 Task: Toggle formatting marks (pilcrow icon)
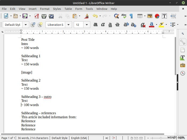pos(131,16)
